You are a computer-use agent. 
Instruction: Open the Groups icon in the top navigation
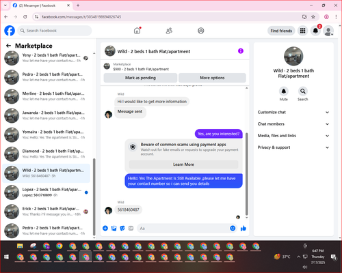coord(201,31)
